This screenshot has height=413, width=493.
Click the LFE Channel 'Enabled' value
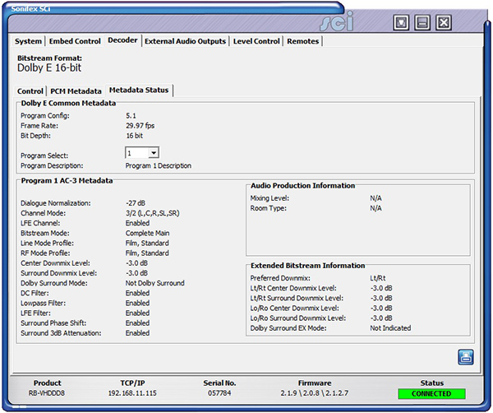pyautogui.click(x=137, y=223)
